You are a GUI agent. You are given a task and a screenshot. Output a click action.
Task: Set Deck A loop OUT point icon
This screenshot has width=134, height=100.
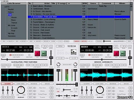[9, 65]
